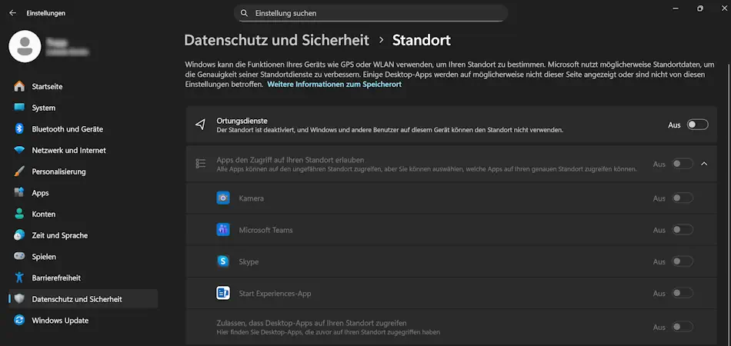Image resolution: width=731 pixels, height=346 pixels.
Task: Click the Kamera app name
Action: pos(252,198)
